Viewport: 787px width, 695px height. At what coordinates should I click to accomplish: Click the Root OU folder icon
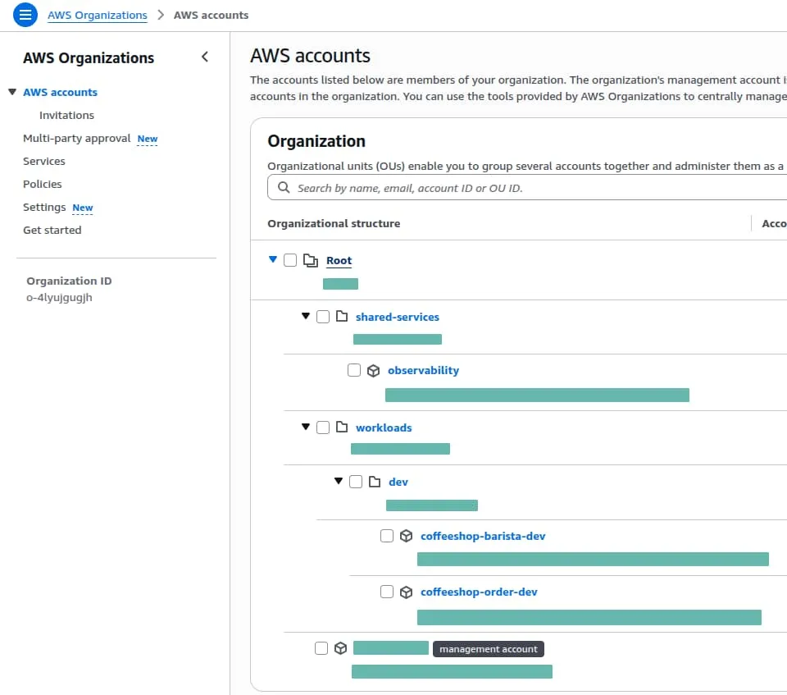point(311,259)
